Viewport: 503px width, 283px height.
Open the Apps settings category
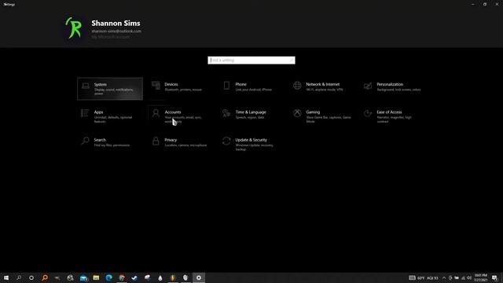pos(110,116)
